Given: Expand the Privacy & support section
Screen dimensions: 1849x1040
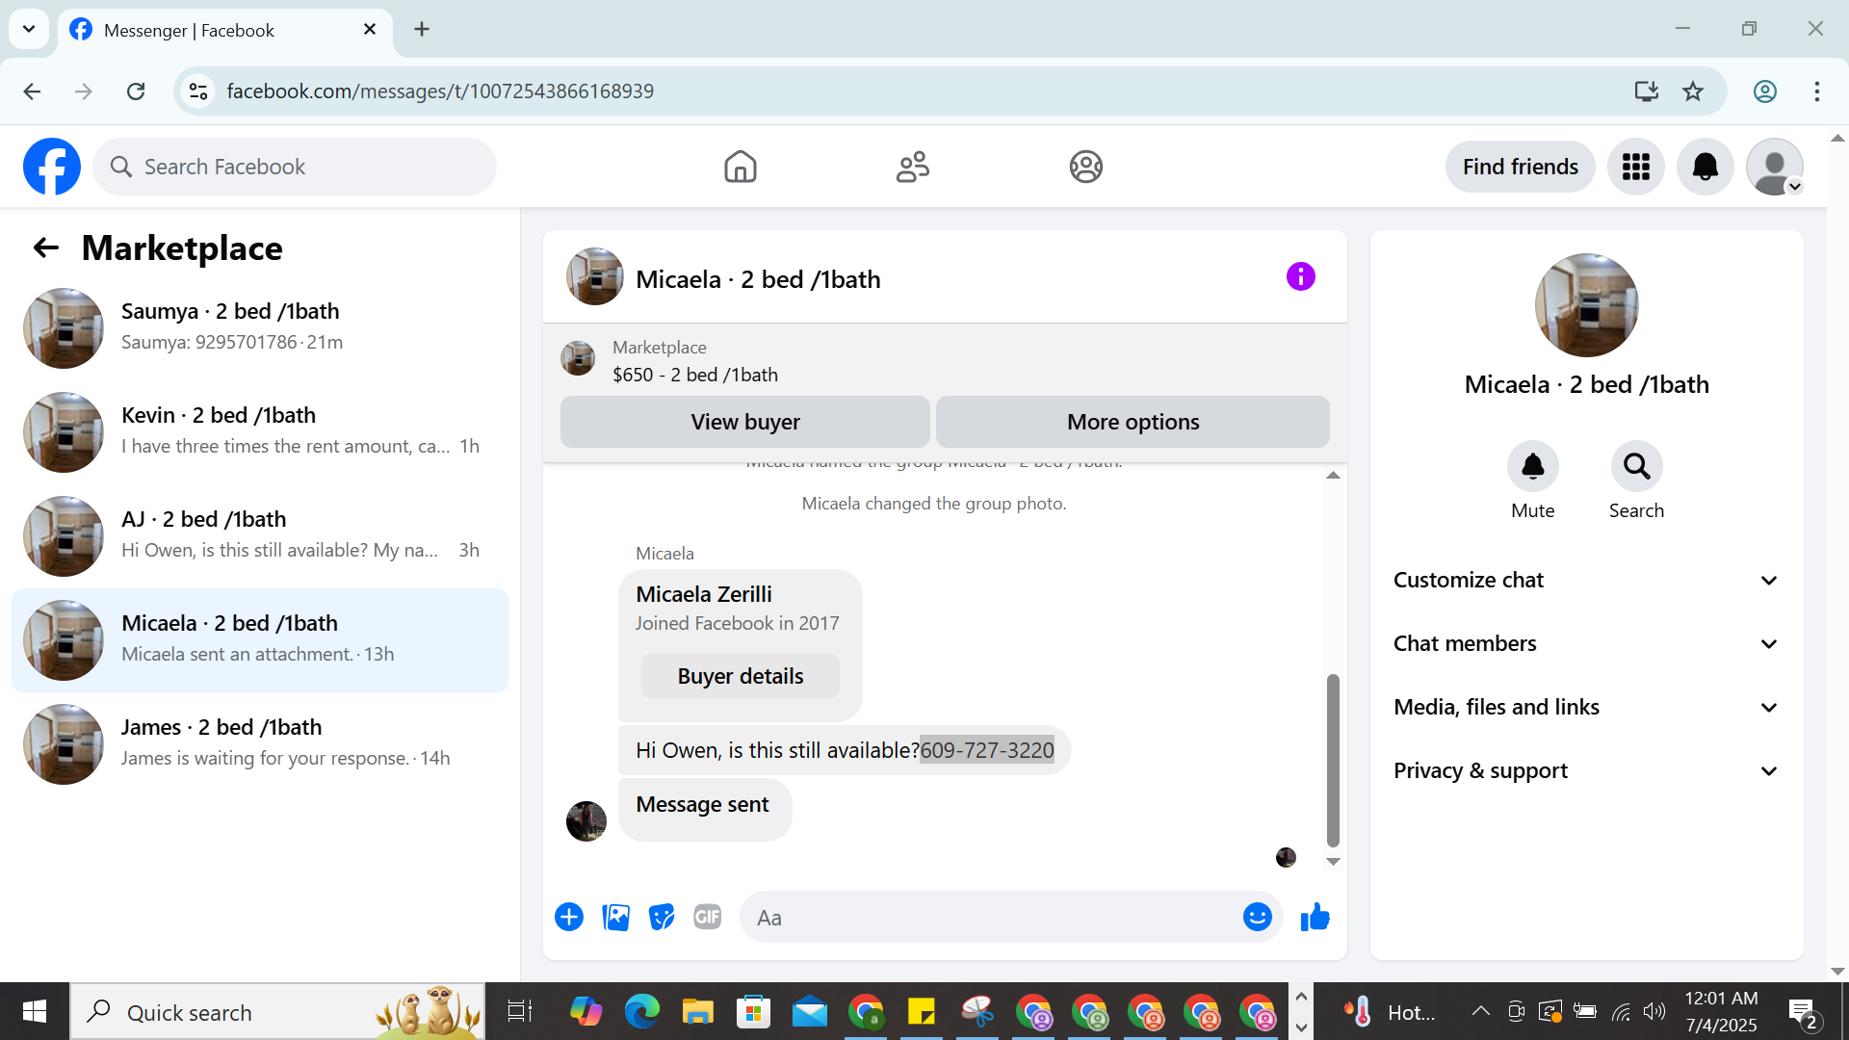Looking at the screenshot, I should (1586, 770).
